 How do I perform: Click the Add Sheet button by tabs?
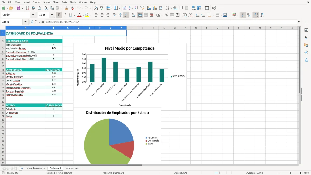click(x=22, y=168)
